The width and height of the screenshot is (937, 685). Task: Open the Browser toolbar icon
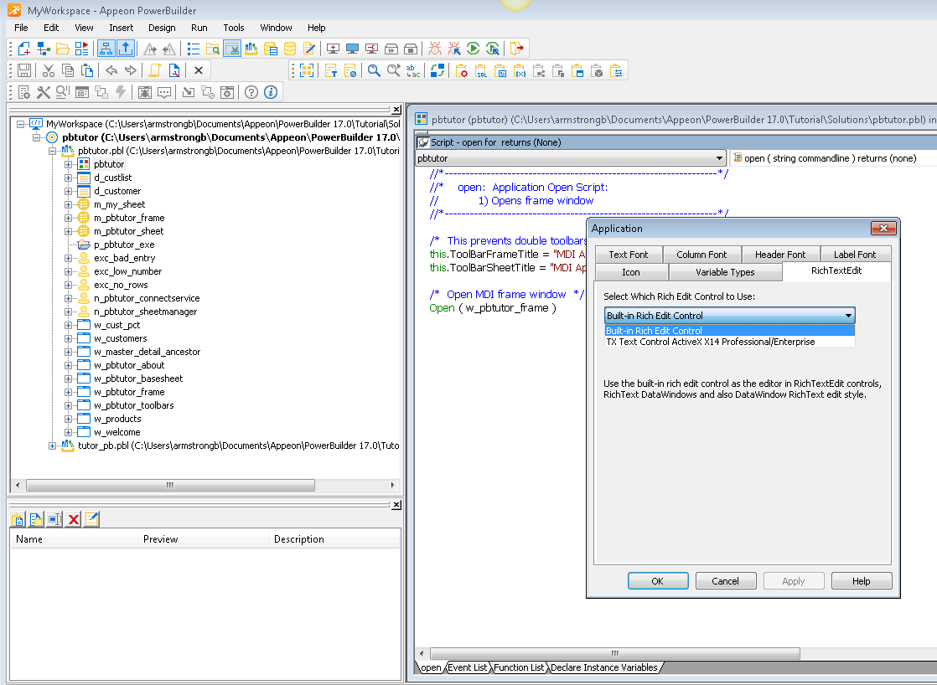(213, 49)
